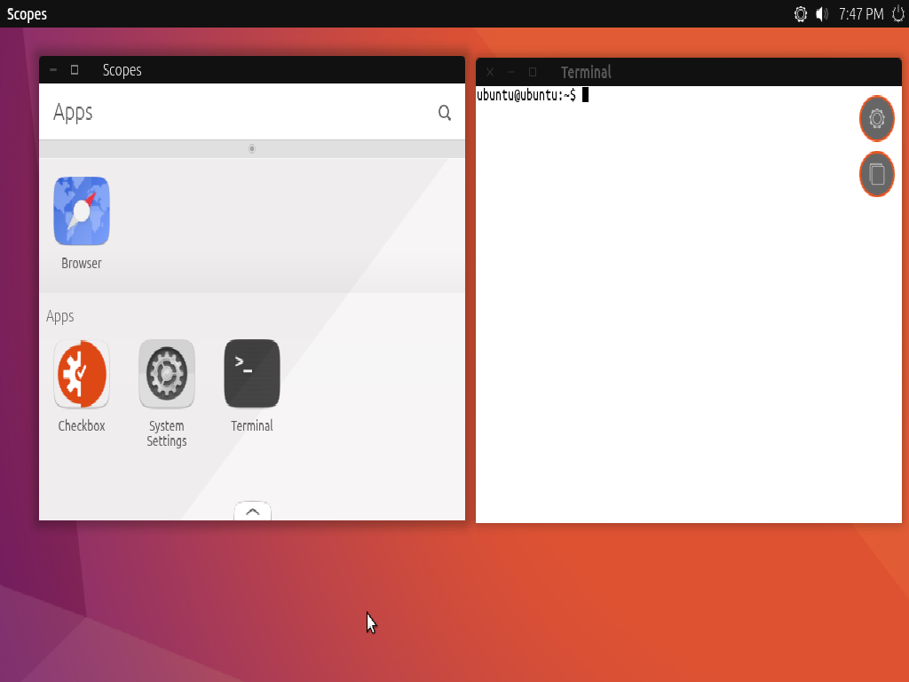Screen dimensions: 909x682
Task: Click the Terminal window title text
Action: click(x=586, y=72)
